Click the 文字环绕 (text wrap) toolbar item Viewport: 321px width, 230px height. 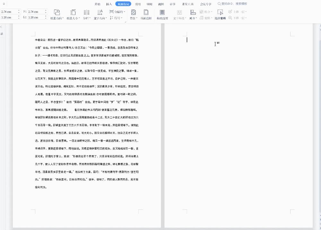[179, 13]
